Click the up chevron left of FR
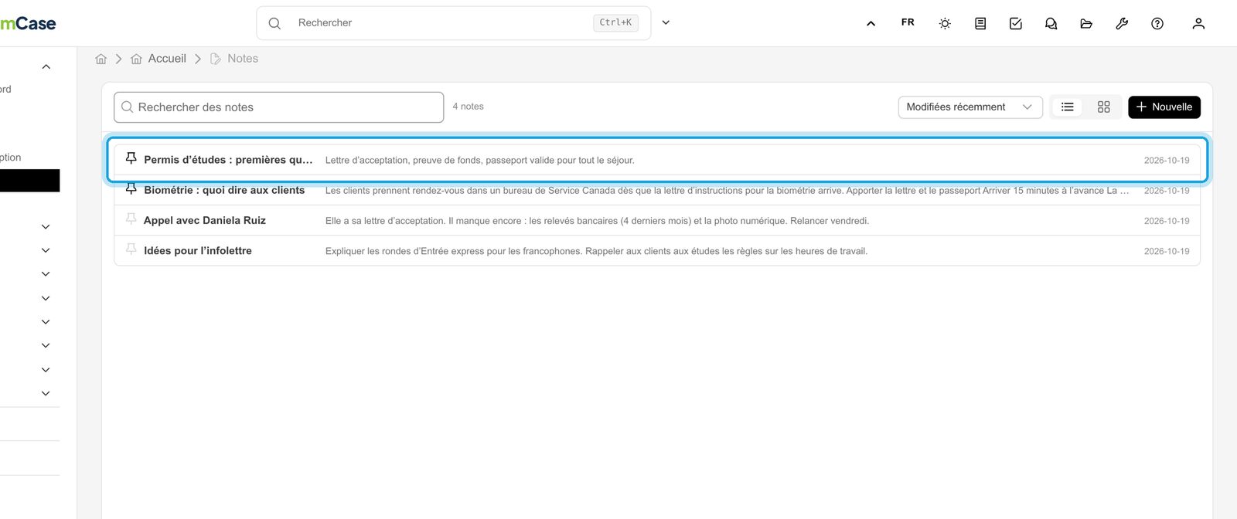This screenshot has width=1237, height=519. point(871,23)
